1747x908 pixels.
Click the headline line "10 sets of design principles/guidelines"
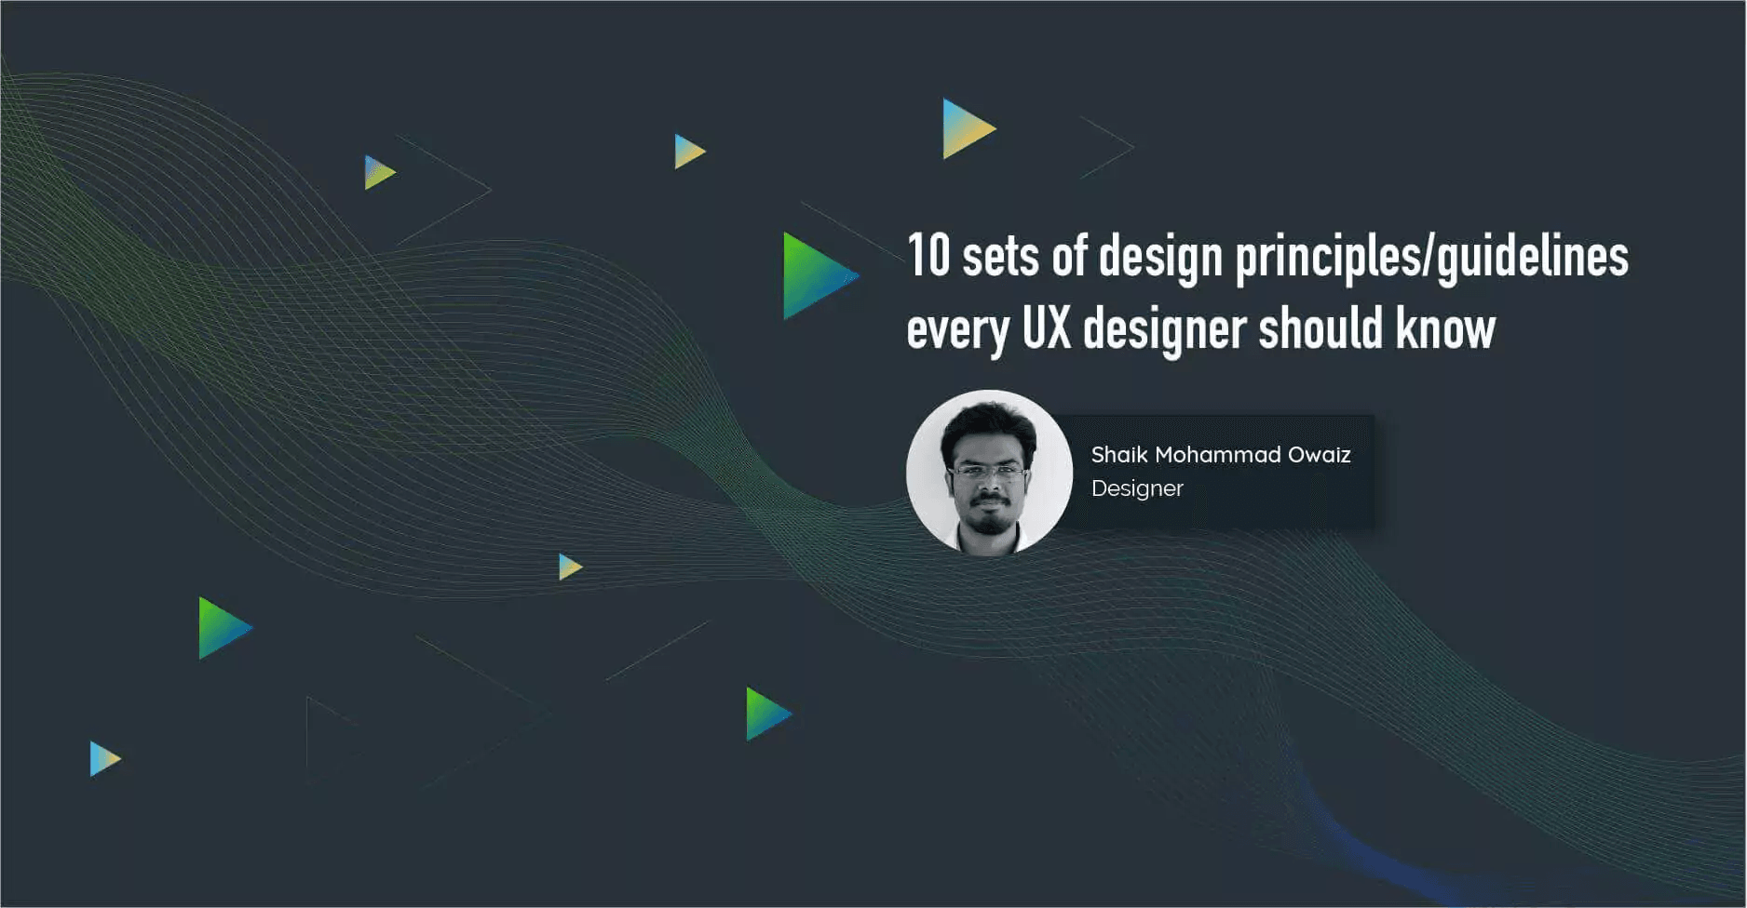tap(1267, 256)
